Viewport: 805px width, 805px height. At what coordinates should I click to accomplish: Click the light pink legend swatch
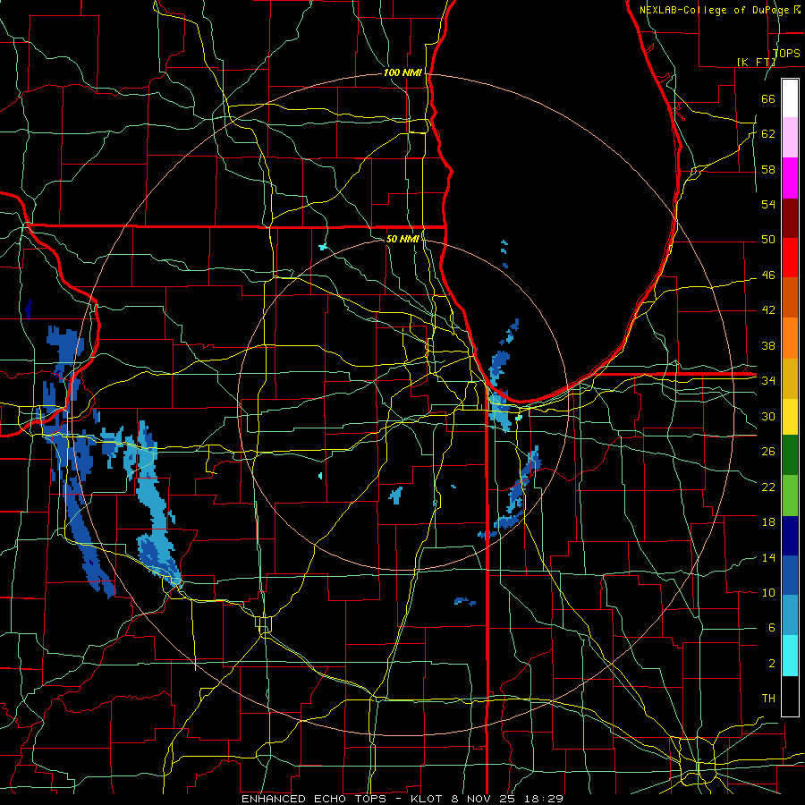point(790,137)
